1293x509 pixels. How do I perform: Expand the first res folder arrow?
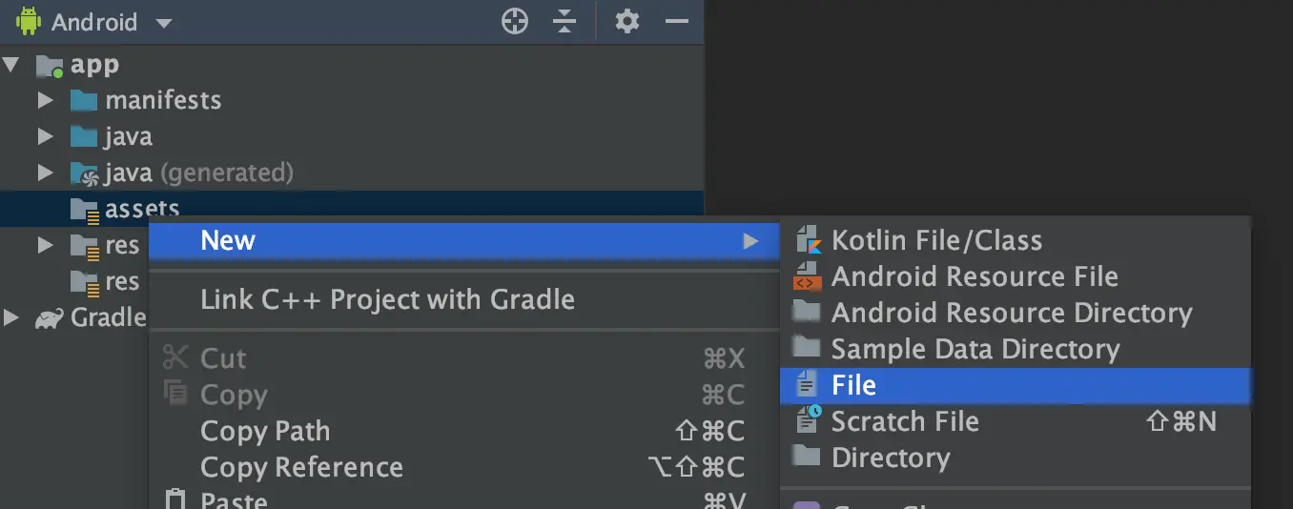pos(45,245)
